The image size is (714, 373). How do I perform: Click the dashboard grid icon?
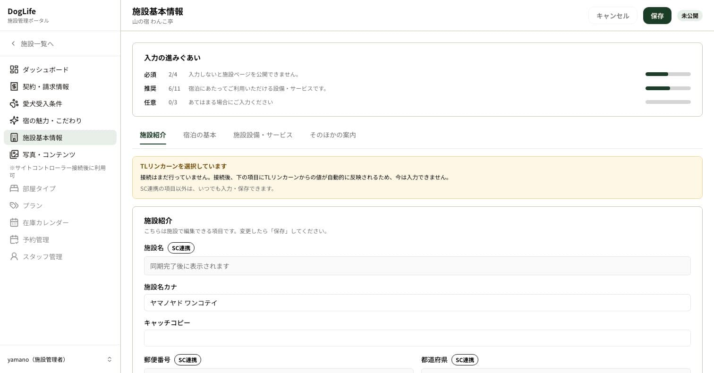14,69
